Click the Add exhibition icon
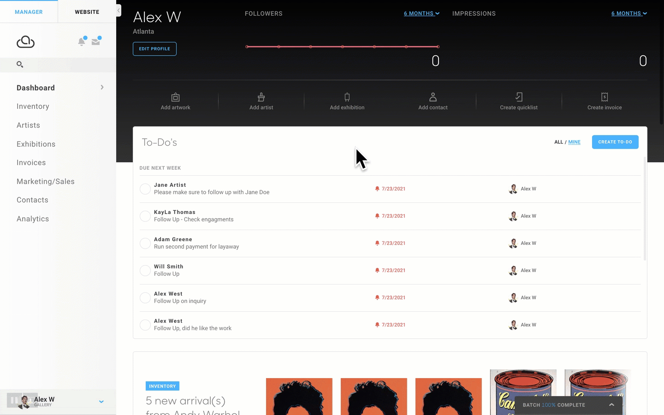664x415 pixels. pyautogui.click(x=347, y=97)
